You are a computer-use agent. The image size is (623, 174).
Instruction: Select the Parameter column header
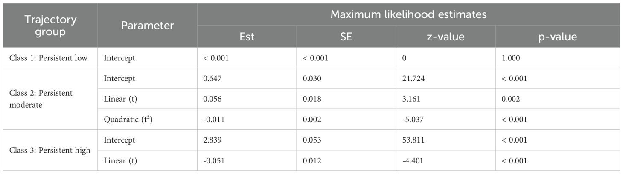pos(147,26)
